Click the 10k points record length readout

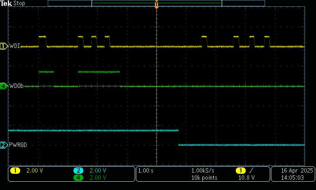[x=204, y=178]
